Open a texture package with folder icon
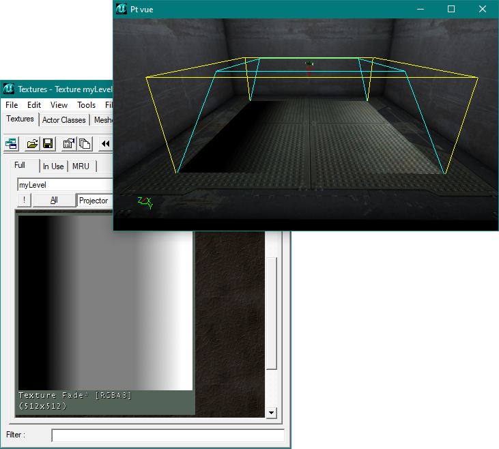Viewport: 499px width, 449px height. pos(32,143)
